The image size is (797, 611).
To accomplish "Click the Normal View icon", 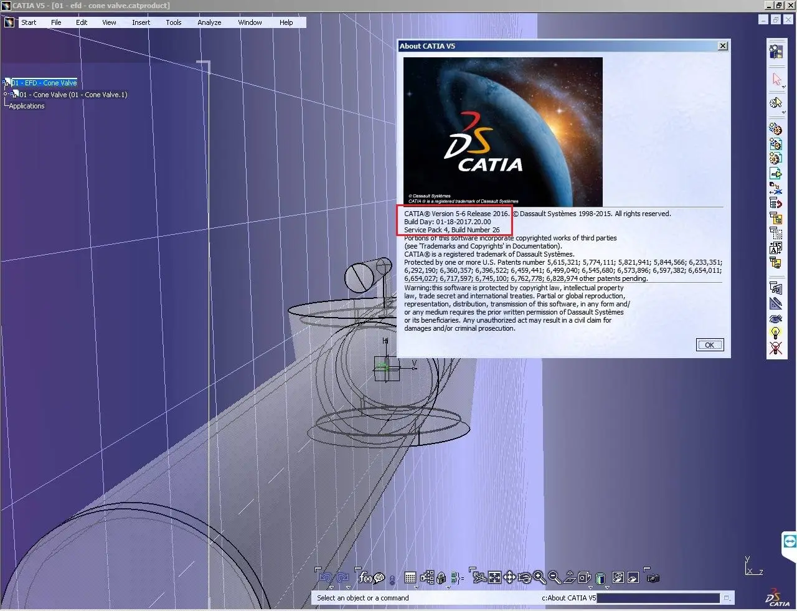I will [x=569, y=578].
